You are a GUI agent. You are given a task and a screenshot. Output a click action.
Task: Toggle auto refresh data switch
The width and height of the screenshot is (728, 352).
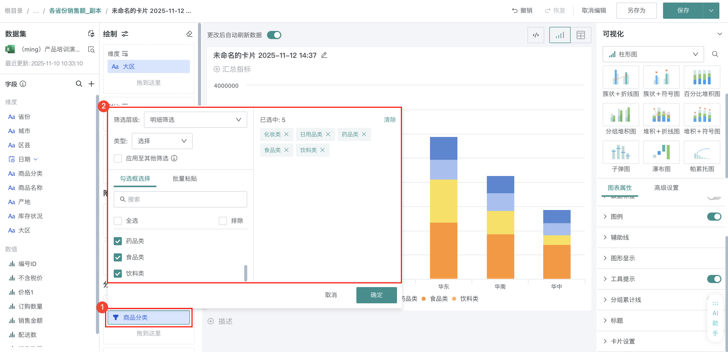[x=274, y=35]
